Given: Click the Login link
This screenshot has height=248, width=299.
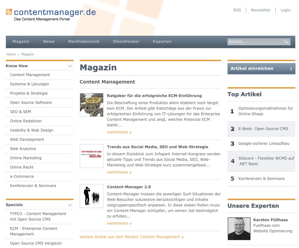Looking at the screenshot, I should pyautogui.click(x=285, y=10).
